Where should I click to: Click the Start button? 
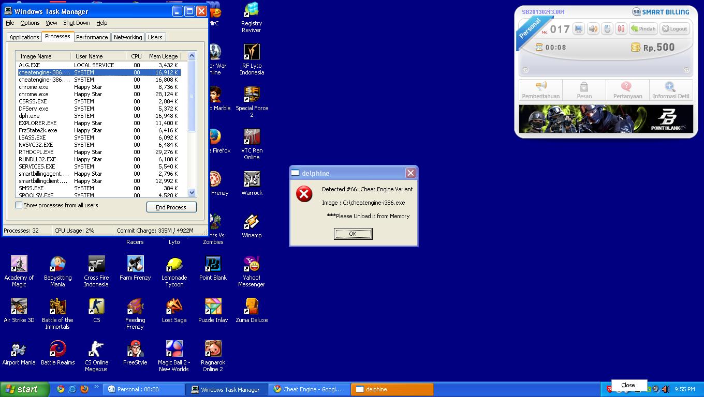(x=24, y=389)
